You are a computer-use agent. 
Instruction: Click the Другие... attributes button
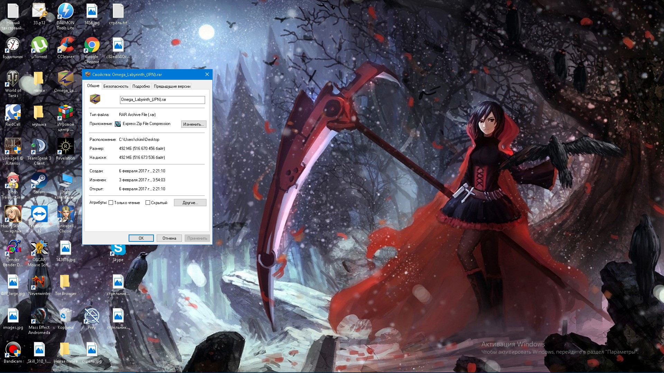(190, 203)
